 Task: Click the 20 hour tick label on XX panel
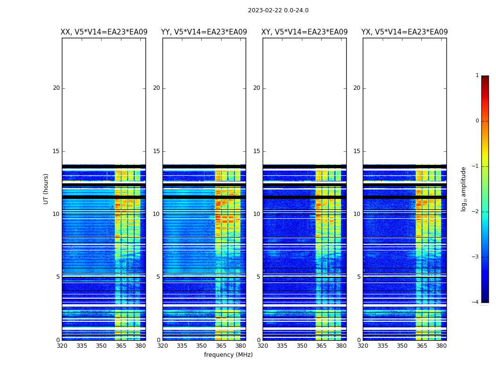click(x=56, y=88)
